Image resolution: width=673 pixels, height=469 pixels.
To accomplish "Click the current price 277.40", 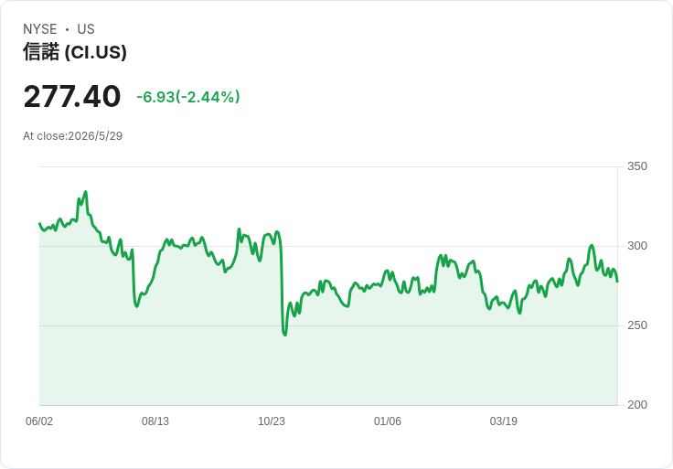I will [x=72, y=96].
